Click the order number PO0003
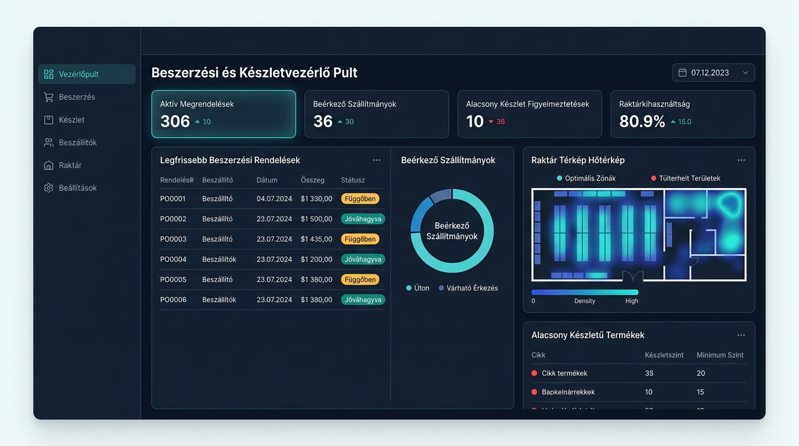799x446 pixels. coord(173,239)
